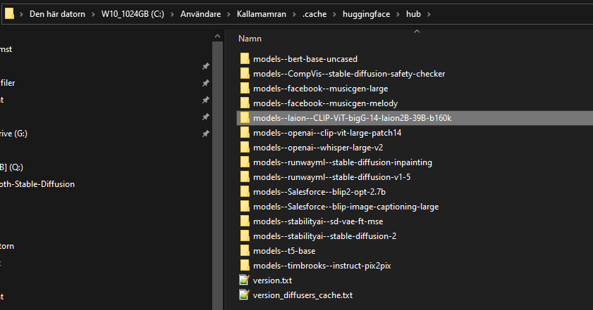Expand chevron after hub breadcrumb
The width and height of the screenshot is (593, 310).
coord(429,14)
